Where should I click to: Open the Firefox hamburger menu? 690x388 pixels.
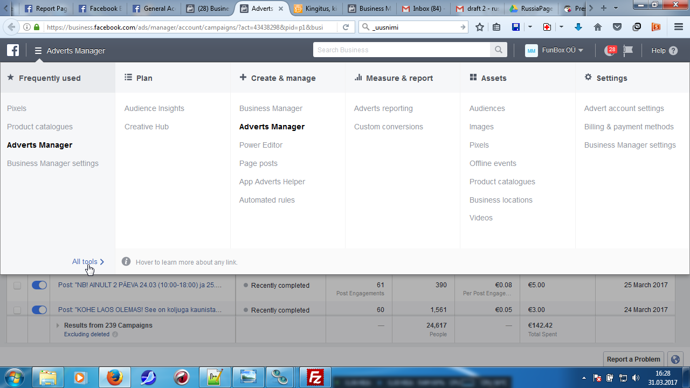click(x=679, y=27)
